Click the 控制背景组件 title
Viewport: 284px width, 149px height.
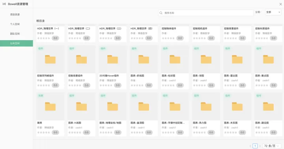(x=231, y=28)
